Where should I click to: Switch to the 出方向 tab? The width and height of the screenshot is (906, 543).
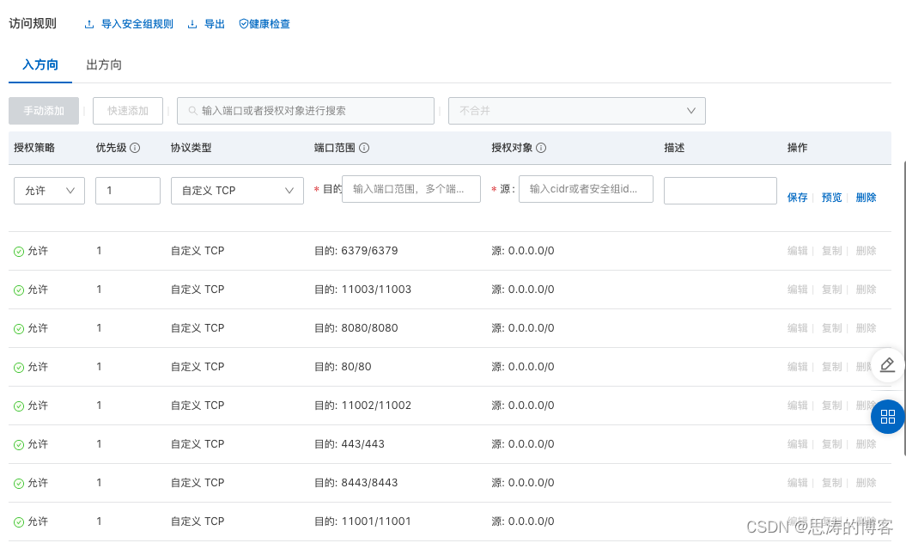click(104, 64)
